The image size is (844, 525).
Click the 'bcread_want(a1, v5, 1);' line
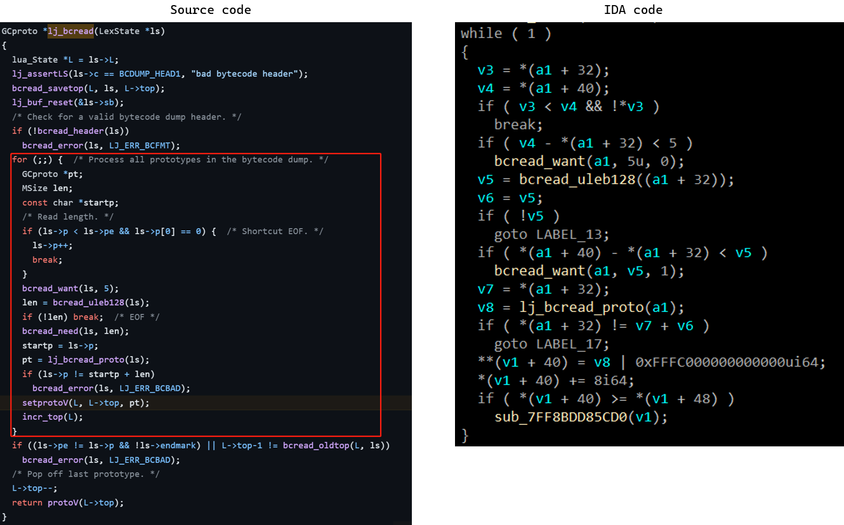590,271
